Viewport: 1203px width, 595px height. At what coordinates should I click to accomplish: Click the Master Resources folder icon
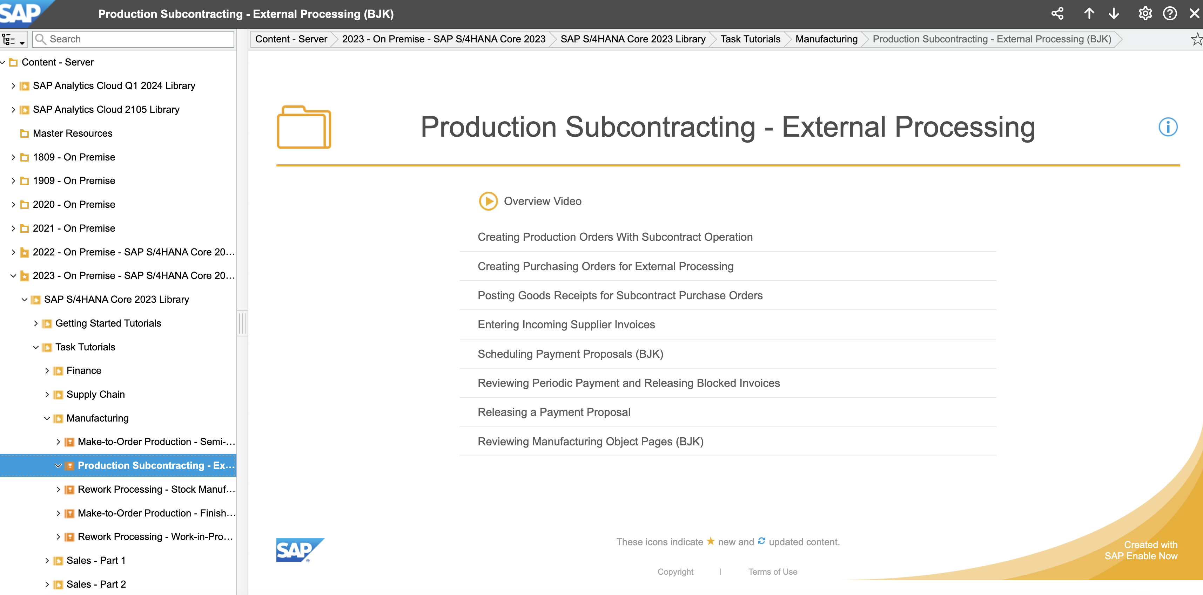[25, 134]
